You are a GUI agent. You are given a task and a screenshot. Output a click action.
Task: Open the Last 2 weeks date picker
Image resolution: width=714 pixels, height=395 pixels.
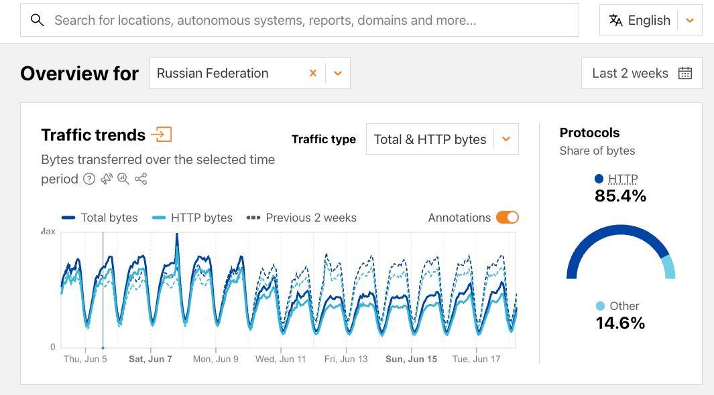click(642, 73)
